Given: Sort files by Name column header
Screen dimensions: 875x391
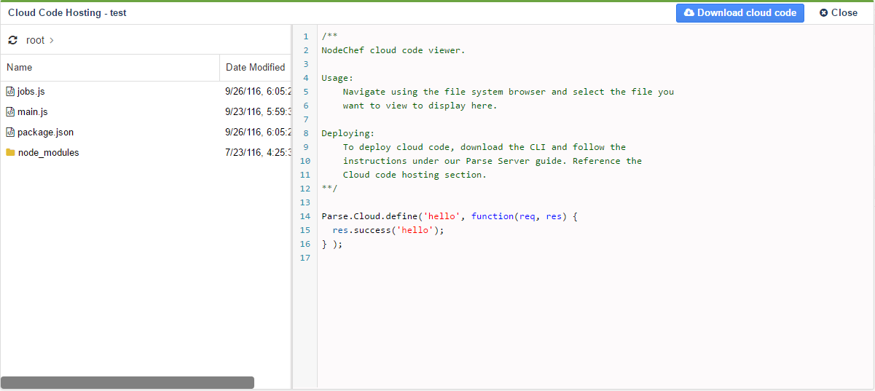Looking at the screenshot, I should click(110, 68).
